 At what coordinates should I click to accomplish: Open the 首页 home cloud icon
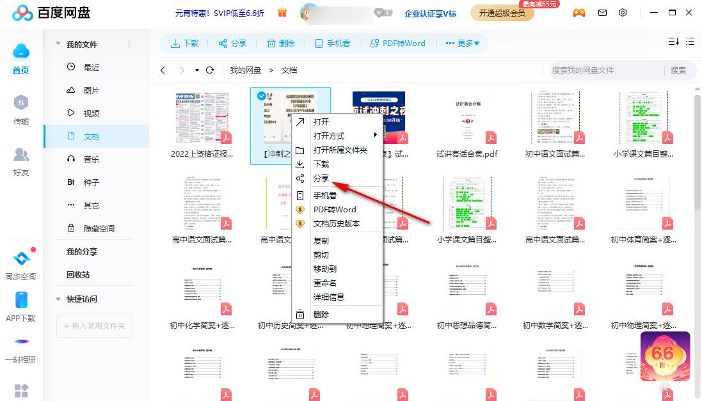click(20, 51)
